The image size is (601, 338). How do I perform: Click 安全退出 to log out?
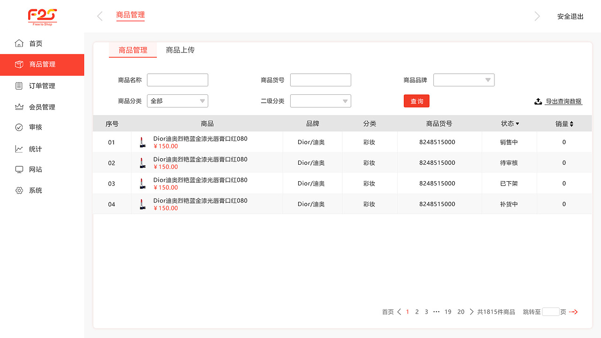coord(570,16)
